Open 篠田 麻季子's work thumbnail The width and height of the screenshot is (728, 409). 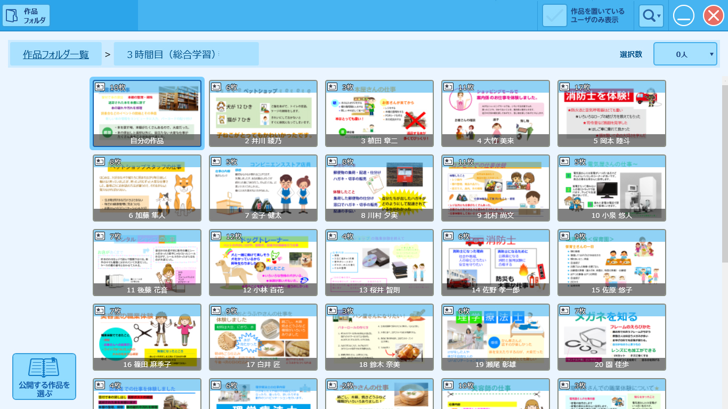[147, 337]
